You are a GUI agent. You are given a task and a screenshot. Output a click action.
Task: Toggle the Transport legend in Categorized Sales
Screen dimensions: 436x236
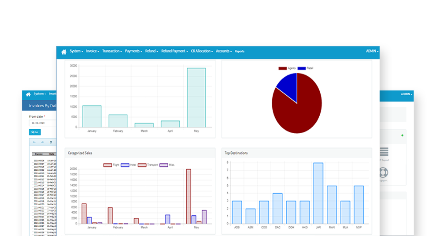tap(148, 165)
